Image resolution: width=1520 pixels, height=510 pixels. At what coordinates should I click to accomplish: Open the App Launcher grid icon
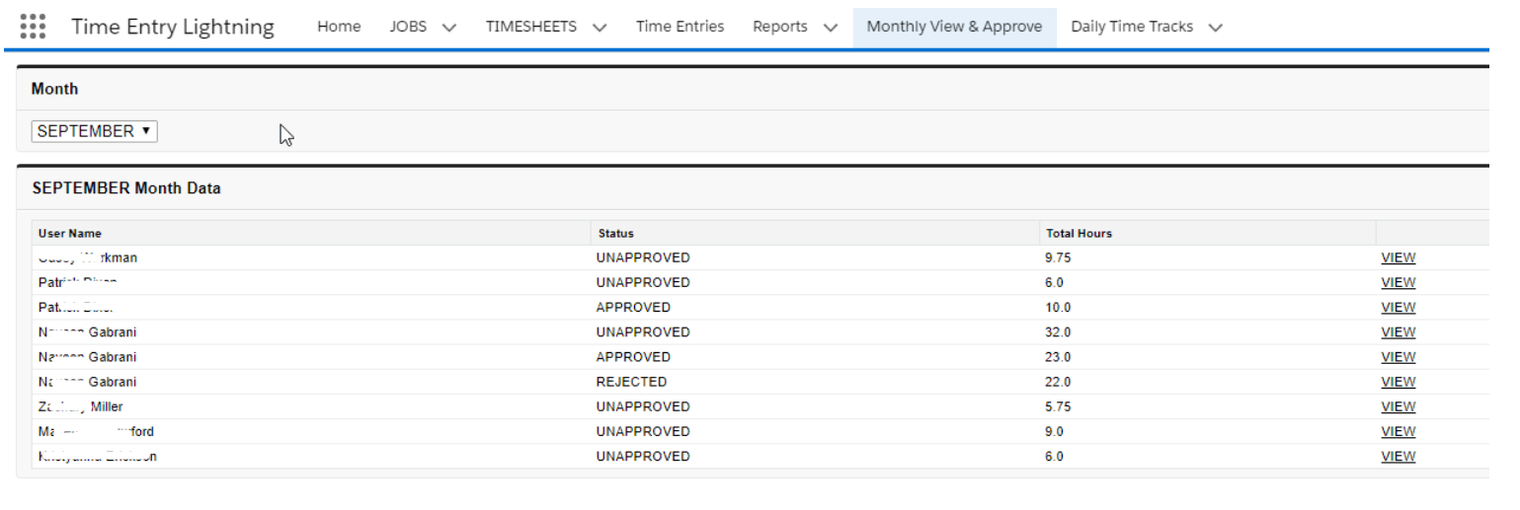tap(33, 27)
